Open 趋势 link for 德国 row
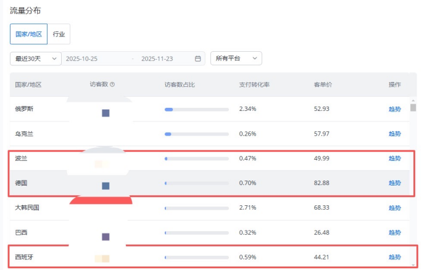The height and width of the screenshot is (270, 427). coord(394,183)
